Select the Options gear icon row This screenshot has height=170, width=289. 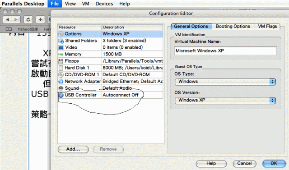(x=110, y=34)
